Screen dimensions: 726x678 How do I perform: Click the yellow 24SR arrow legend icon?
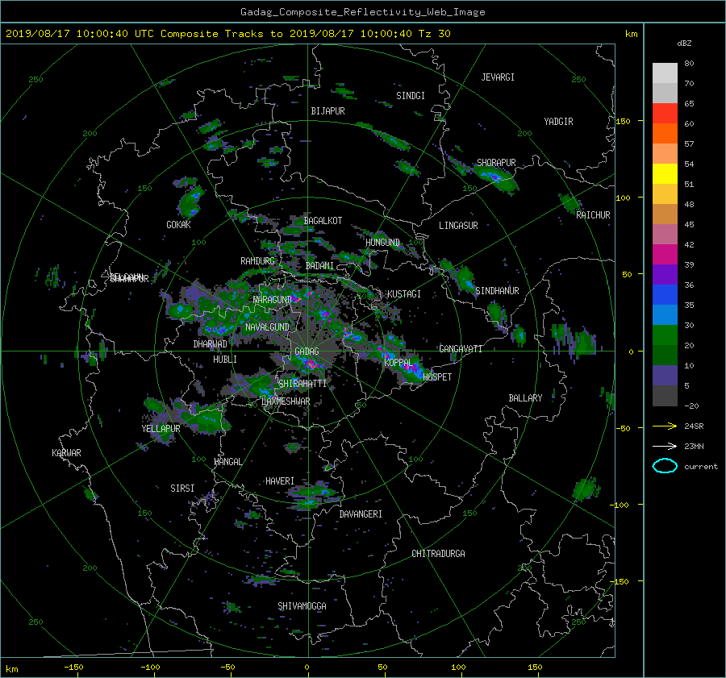pos(665,426)
